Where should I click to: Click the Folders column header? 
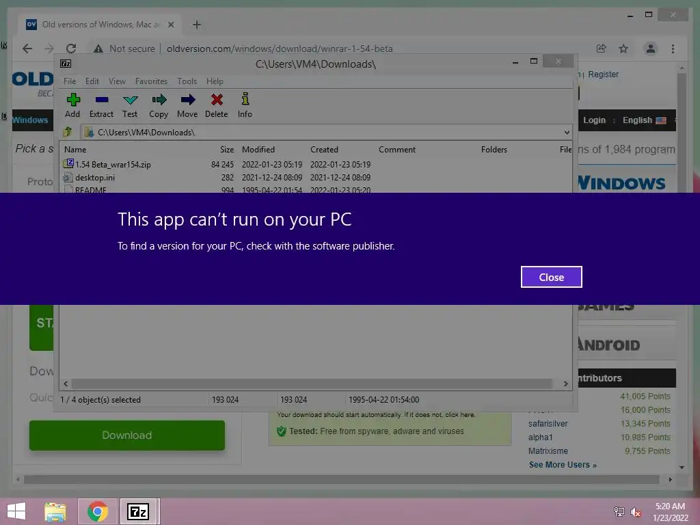point(494,150)
